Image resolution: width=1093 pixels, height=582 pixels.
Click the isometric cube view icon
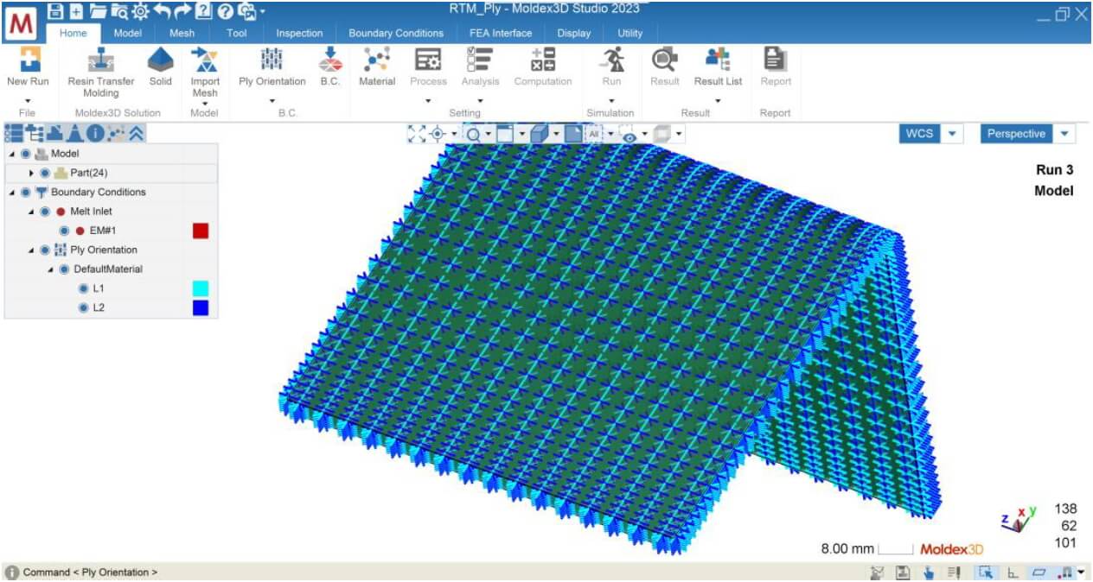[538, 134]
